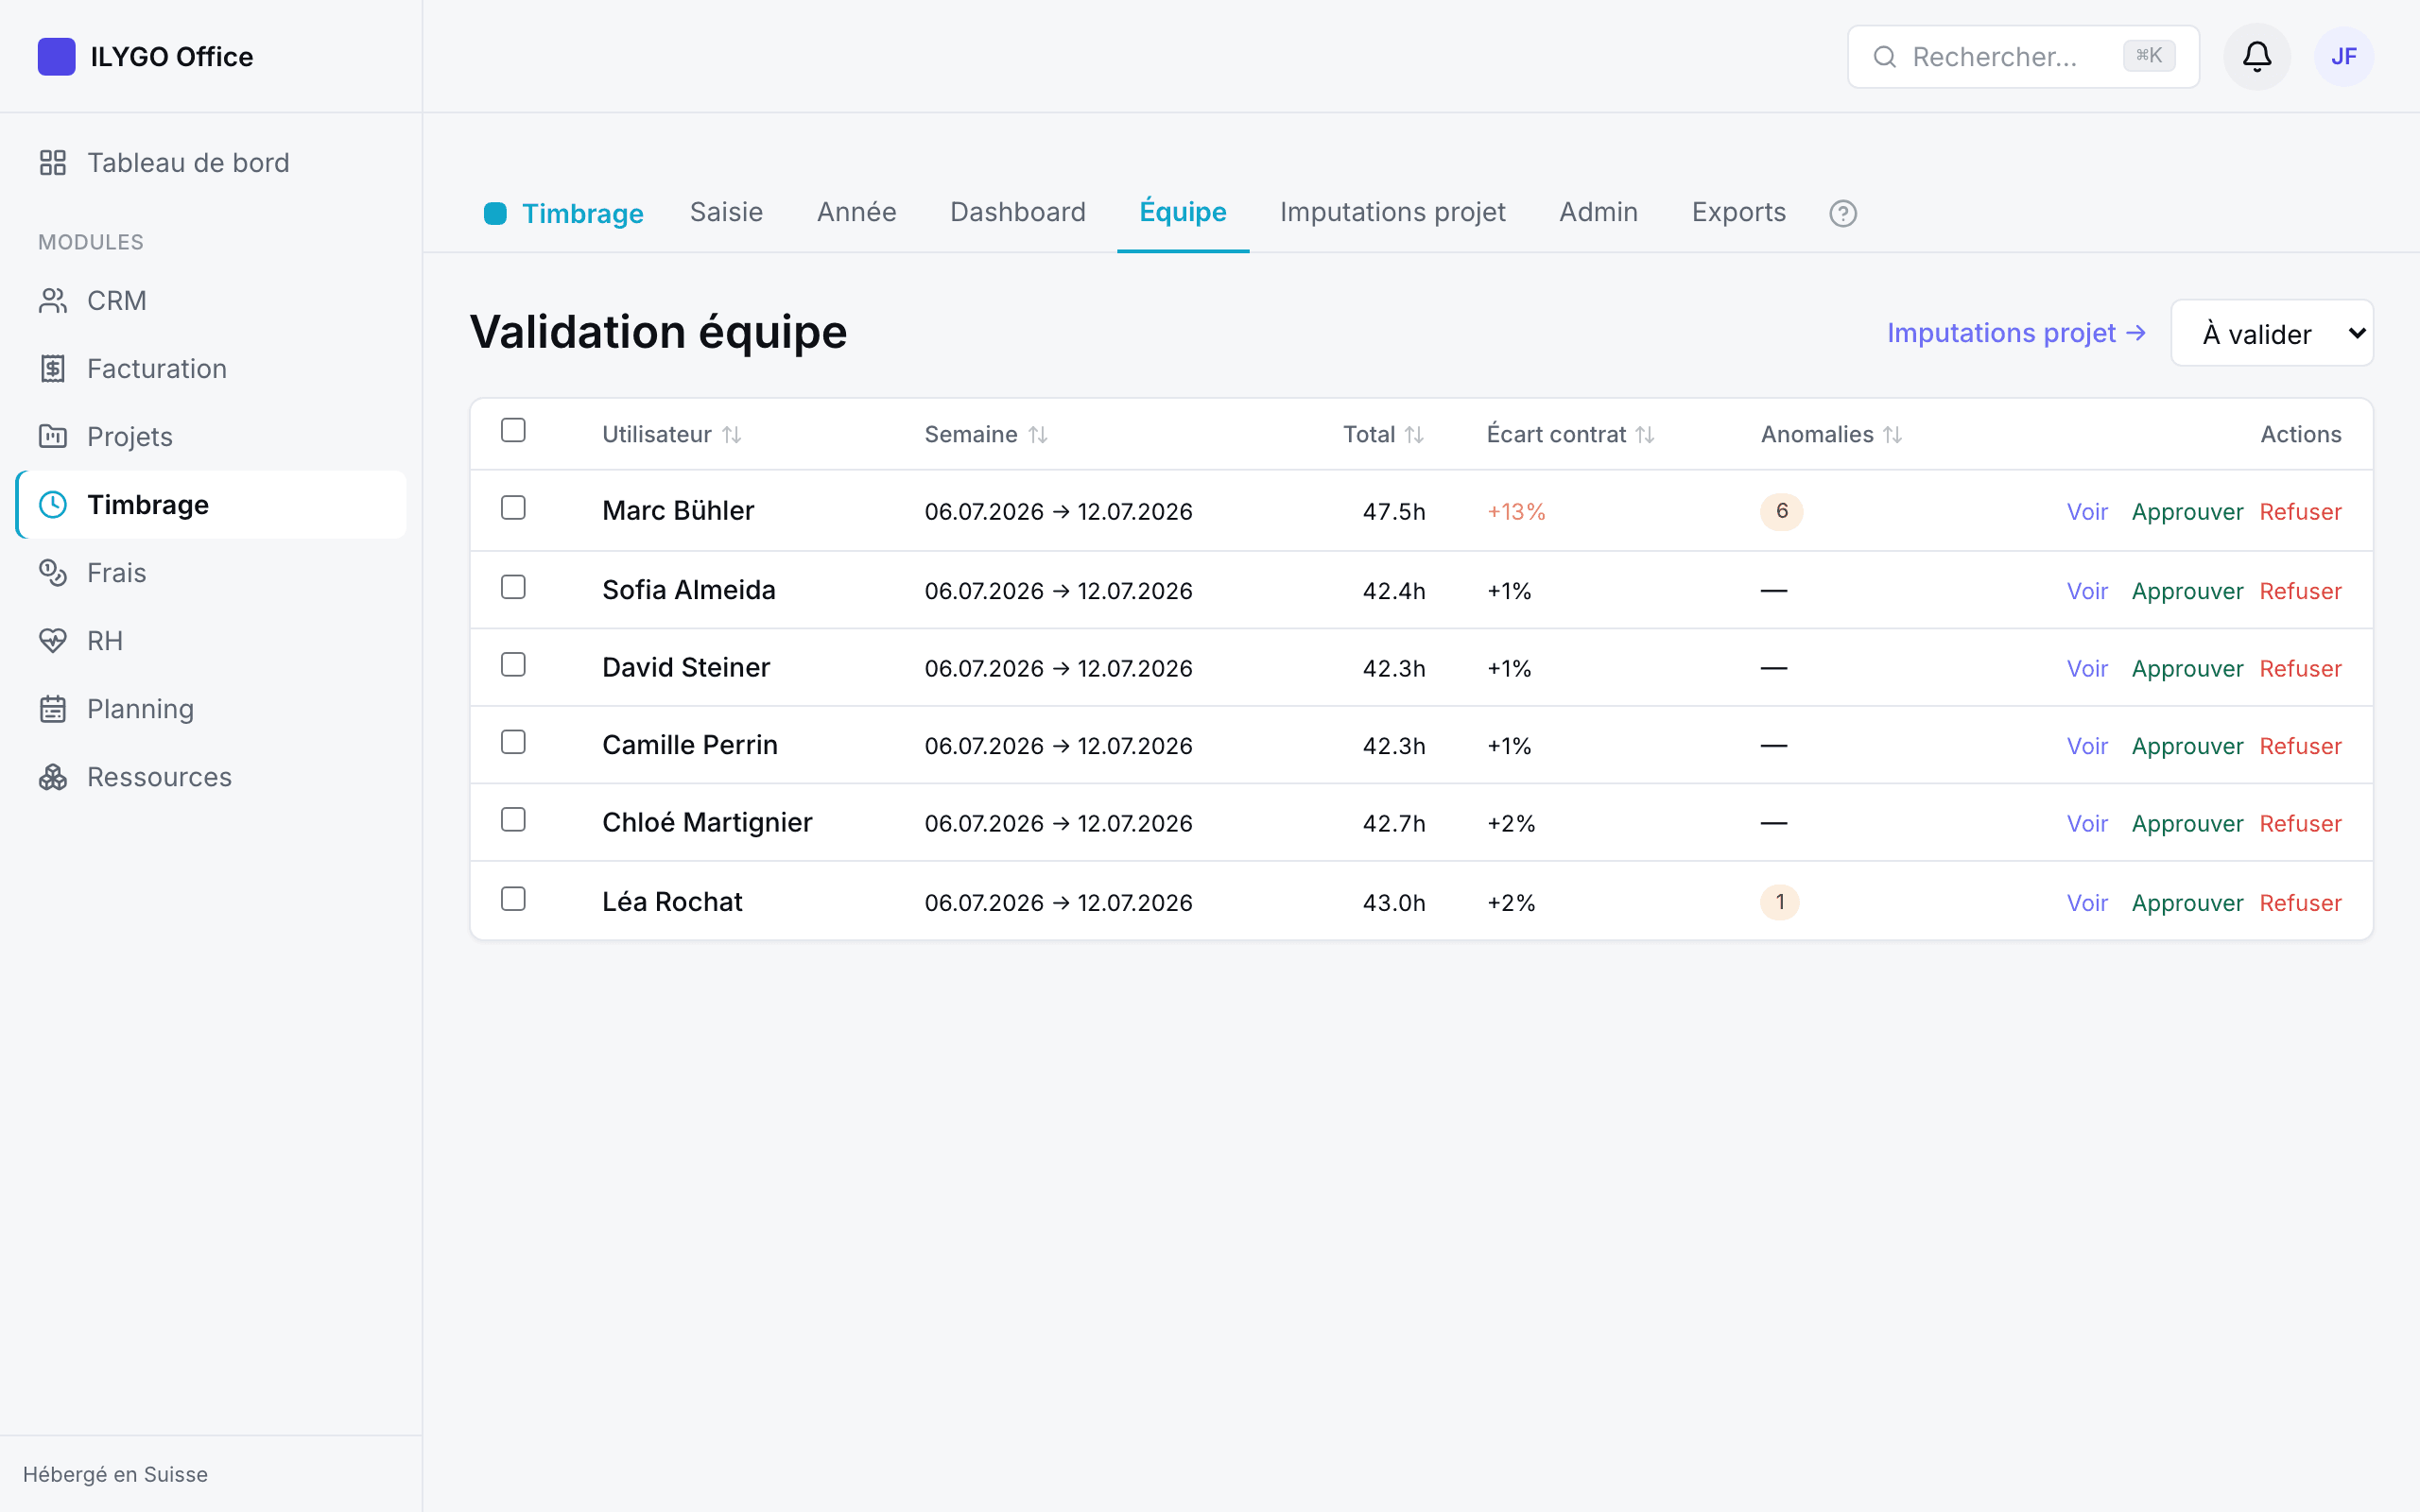
Task: Open the Frais coins icon
Action: coord(53,572)
